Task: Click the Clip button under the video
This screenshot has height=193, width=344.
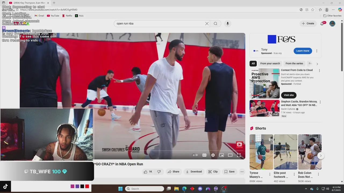Action: coord(213,172)
